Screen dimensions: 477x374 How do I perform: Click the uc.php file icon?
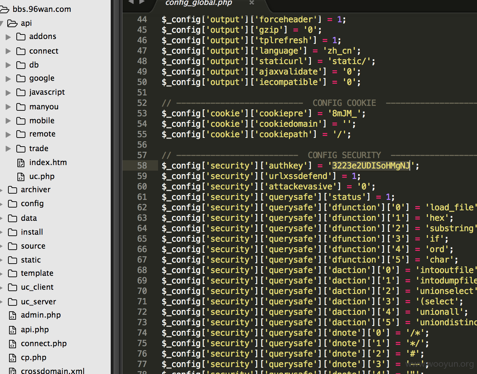click(x=21, y=177)
